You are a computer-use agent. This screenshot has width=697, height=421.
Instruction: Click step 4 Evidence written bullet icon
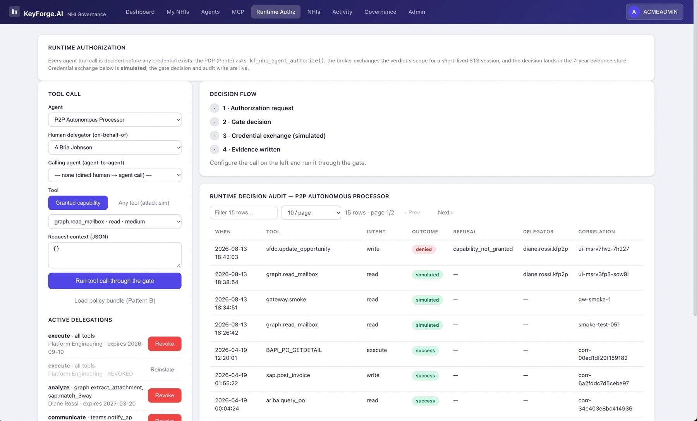coord(215,149)
